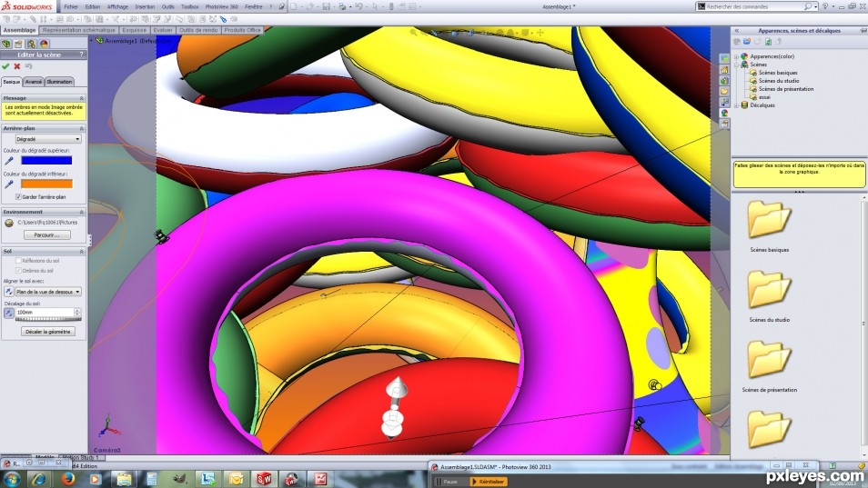Image resolution: width=868 pixels, height=488 pixels.
Task: Pick upper gradient color with eyedropper
Action: coord(9,160)
